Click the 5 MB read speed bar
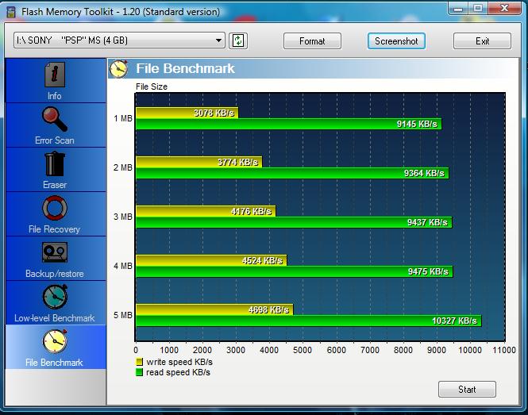Image resolution: width=528 pixels, height=415 pixels. pos(308,321)
